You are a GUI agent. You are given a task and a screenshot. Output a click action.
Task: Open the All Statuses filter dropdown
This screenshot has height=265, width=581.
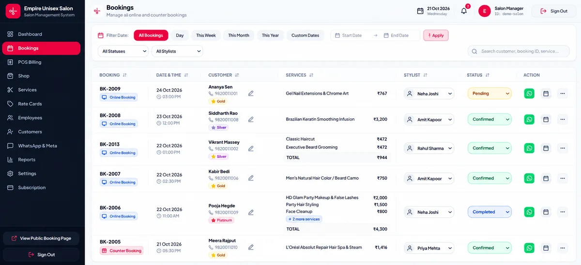coord(123,51)
